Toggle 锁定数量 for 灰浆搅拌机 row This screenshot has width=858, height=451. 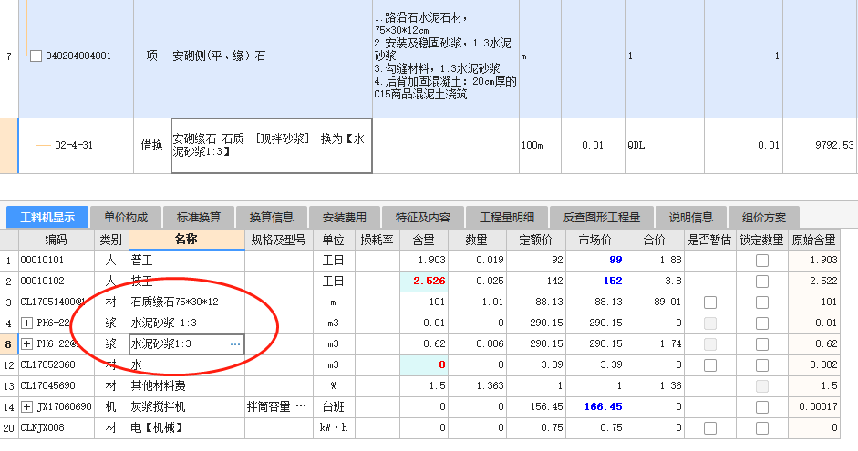(761, 407)
